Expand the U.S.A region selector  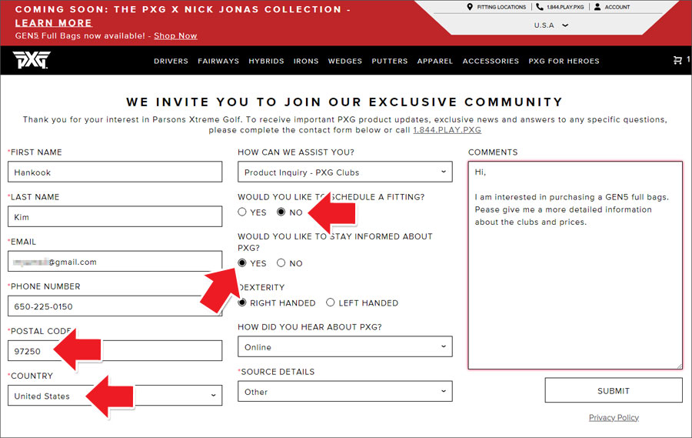tap(551, 25)
